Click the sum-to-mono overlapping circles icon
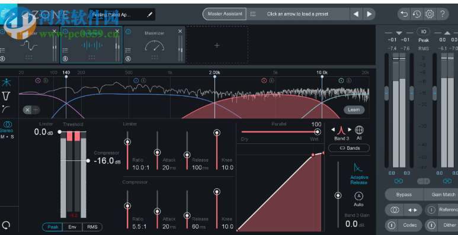Screen dimensions: 458x235 [x=395, y=210]
